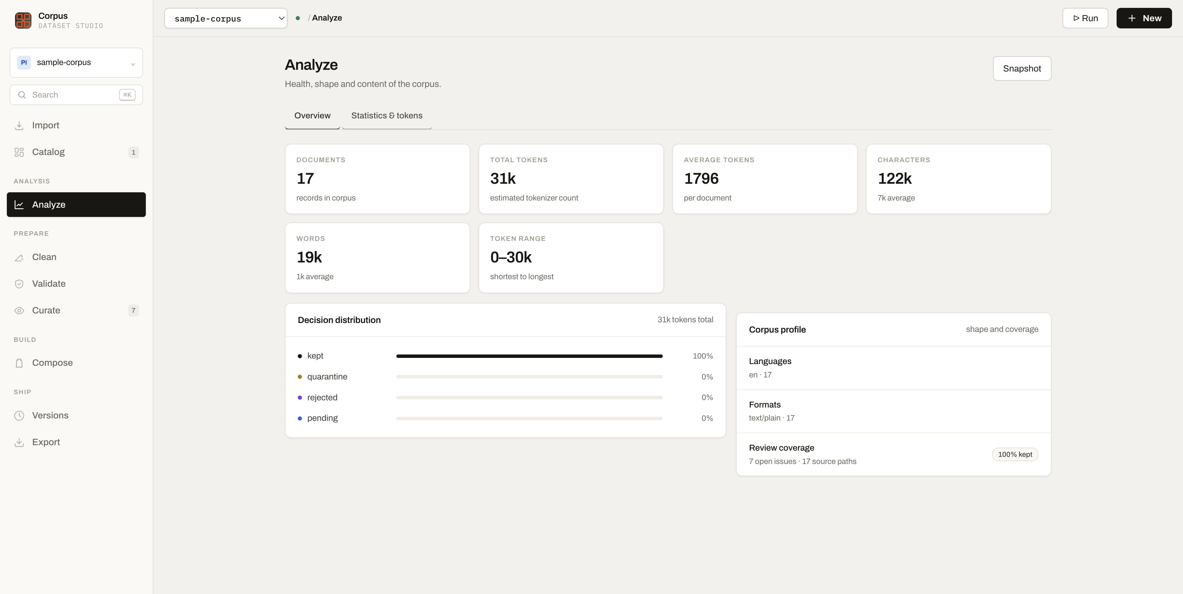Click the Corpus Dataset Studio logo icon
Viewport: 1183px width, 594px height.
click(23, 20)
